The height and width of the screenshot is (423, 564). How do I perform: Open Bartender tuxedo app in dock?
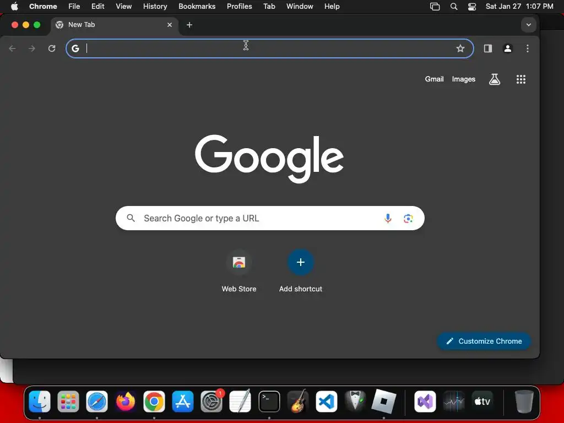click(x=355, y=402)
